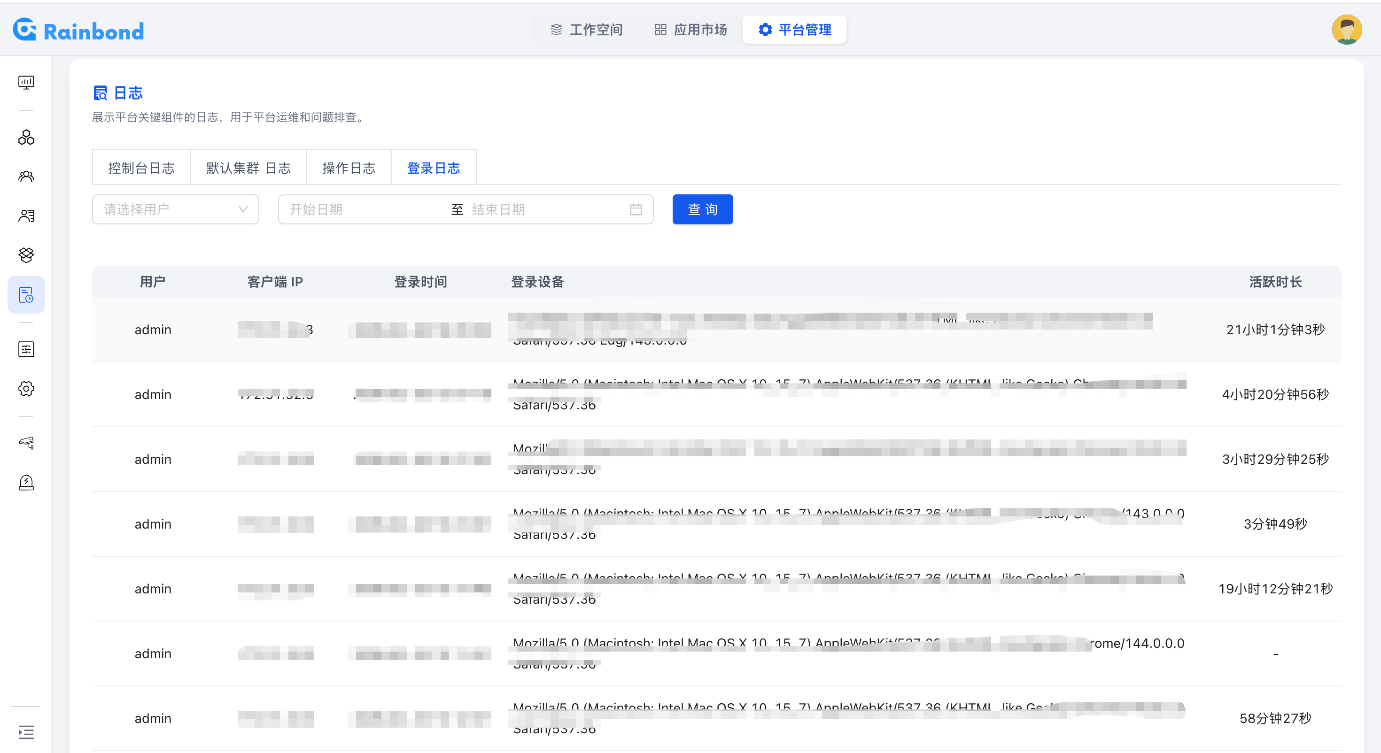Switch to 控制台日志 tab
This screenshot has width=1381, height=753.
coord(141,168)
